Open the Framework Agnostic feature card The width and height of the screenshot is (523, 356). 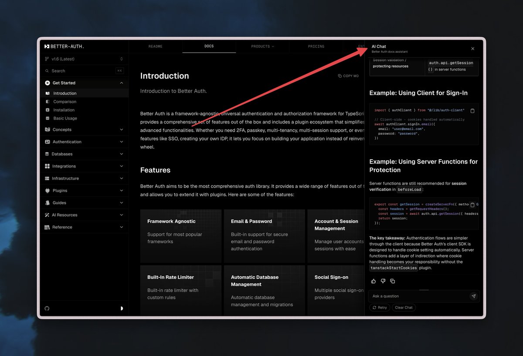pyautogui.click(x=180, y=236)
